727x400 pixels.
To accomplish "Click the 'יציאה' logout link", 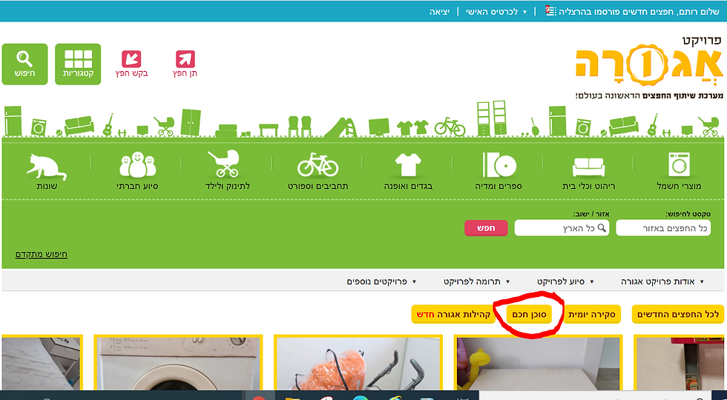I will [x=439, y=12].
